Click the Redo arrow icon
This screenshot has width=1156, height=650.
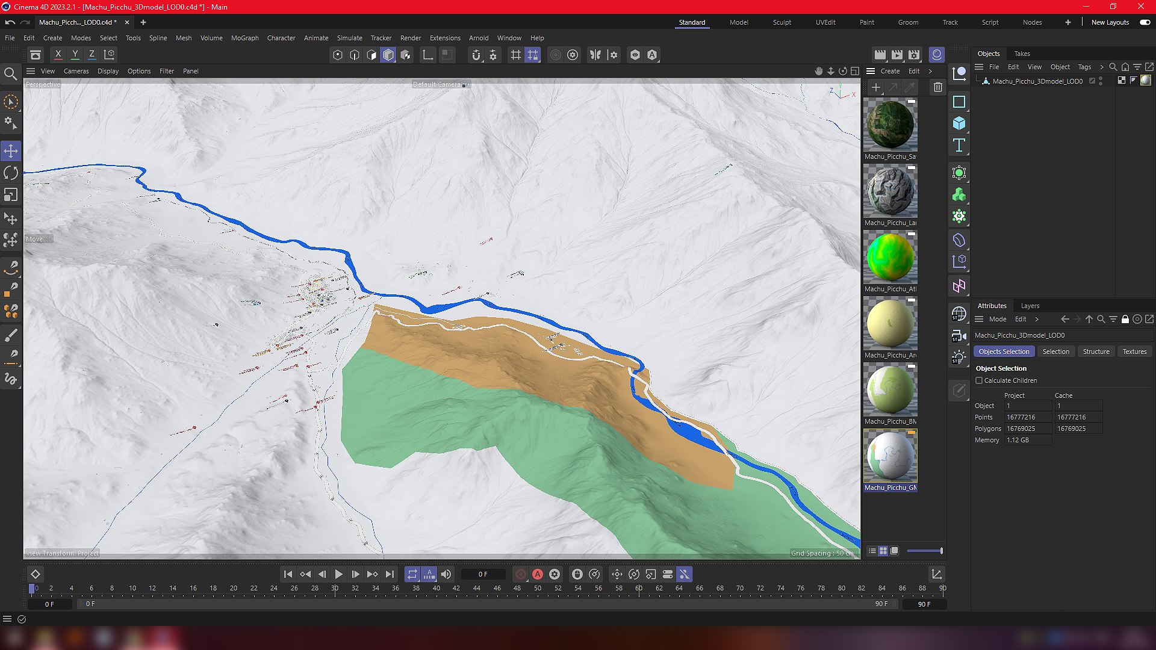tap(25, 22)
